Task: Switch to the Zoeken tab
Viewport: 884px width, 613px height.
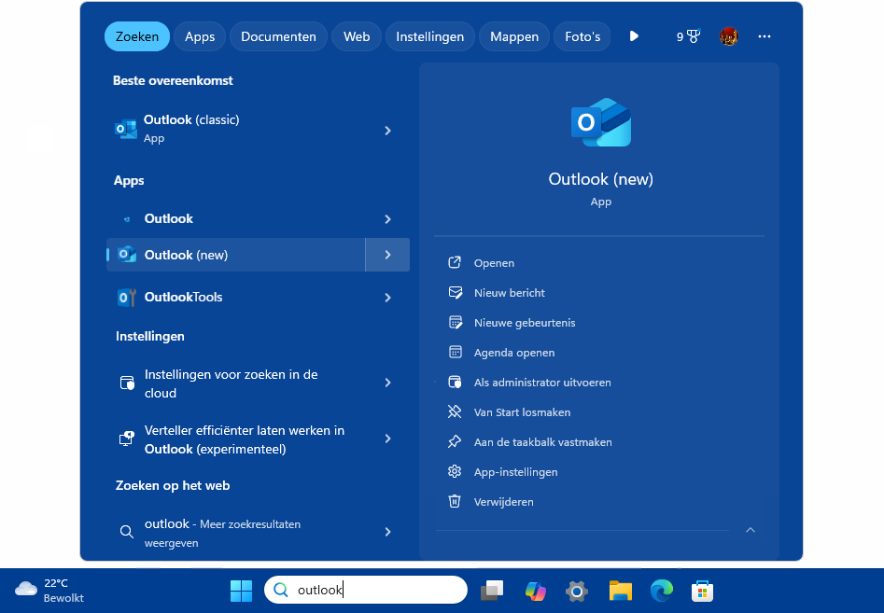Action: (x=137, y=36)
